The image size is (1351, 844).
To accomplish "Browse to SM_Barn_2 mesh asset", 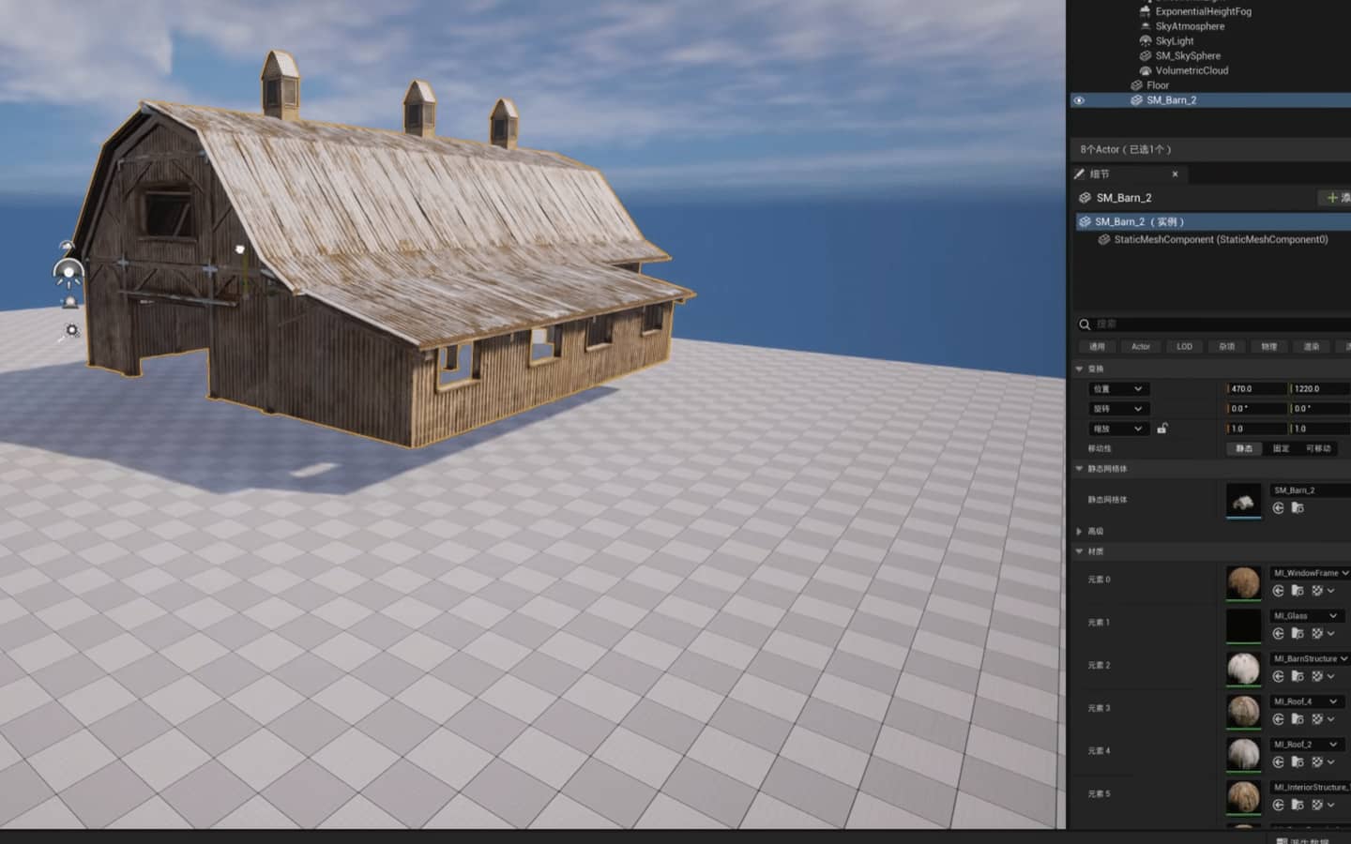I will (1298, 507).
